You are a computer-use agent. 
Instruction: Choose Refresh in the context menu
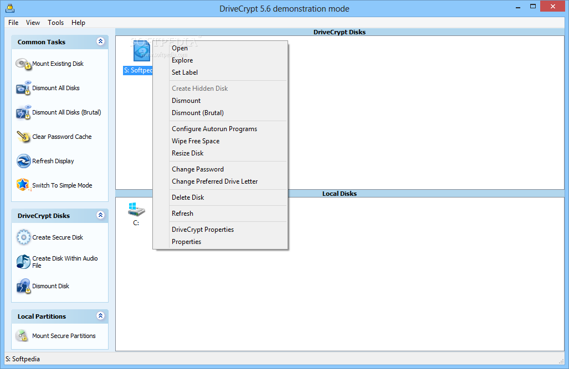pos(221,214)
